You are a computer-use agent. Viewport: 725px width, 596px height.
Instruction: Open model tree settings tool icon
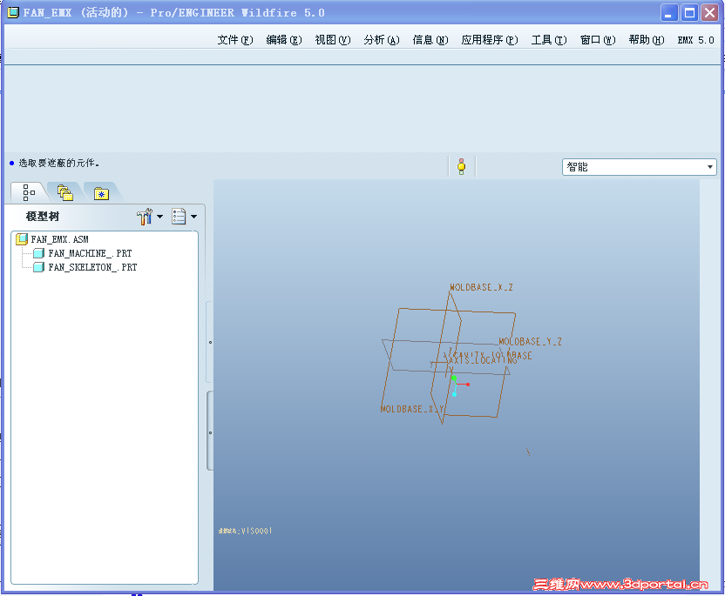coord(145,217)
